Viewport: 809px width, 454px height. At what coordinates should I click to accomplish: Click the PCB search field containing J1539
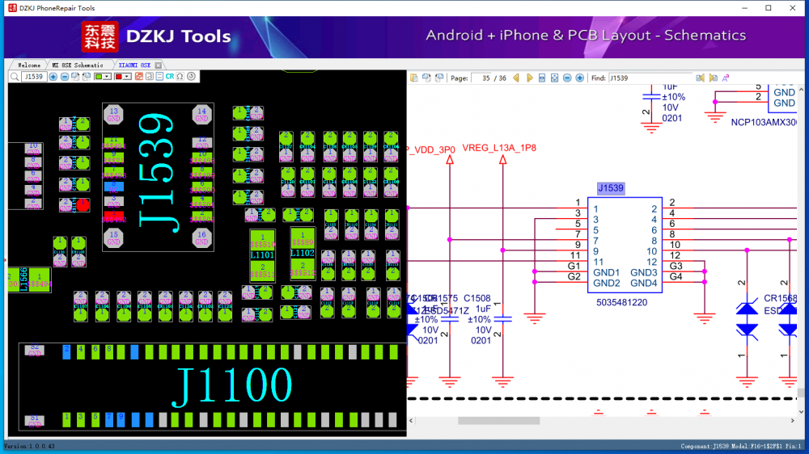coord(35,77)
